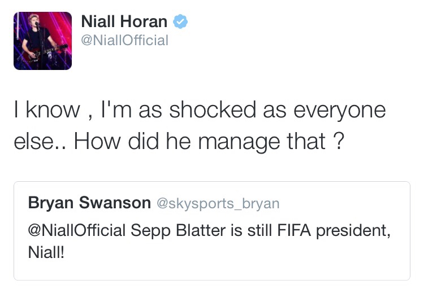Click the word "everyone" in main tweet

tap(340, 111)
